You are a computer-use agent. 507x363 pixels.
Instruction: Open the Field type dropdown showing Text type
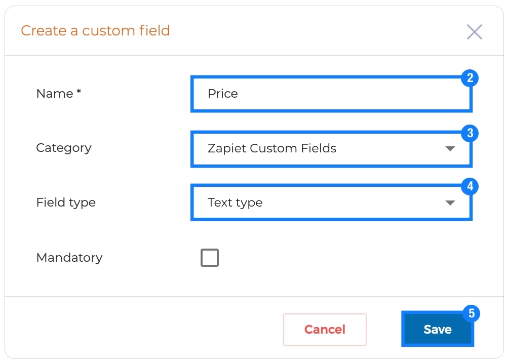tap(331, 203)
